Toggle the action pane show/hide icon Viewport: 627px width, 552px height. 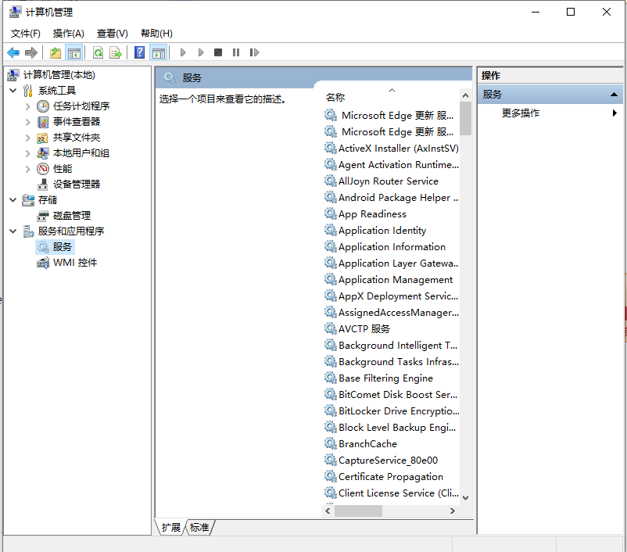[159, 52]
